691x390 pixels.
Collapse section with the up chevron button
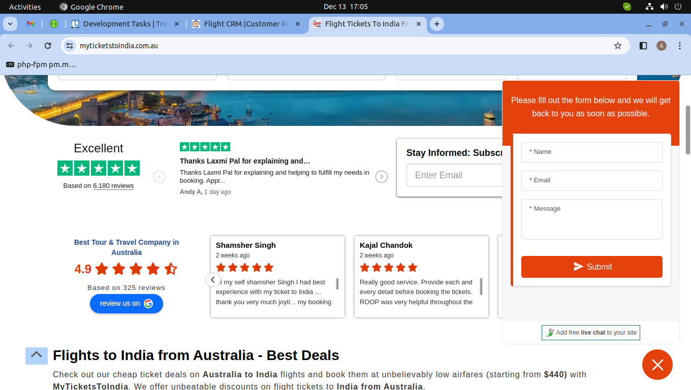(37, 355)
